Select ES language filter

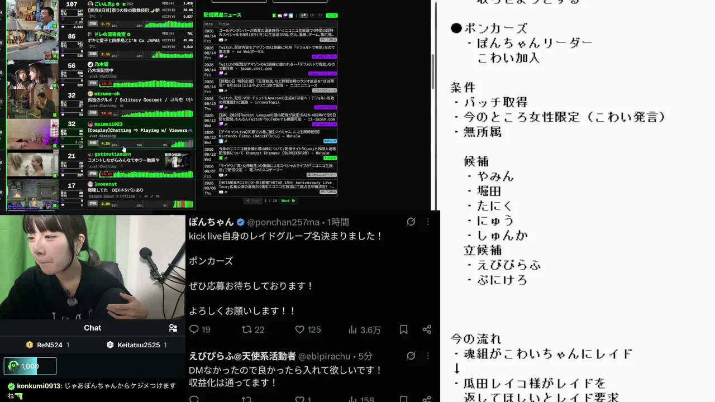pyautogui.click(x=320, y=15)
